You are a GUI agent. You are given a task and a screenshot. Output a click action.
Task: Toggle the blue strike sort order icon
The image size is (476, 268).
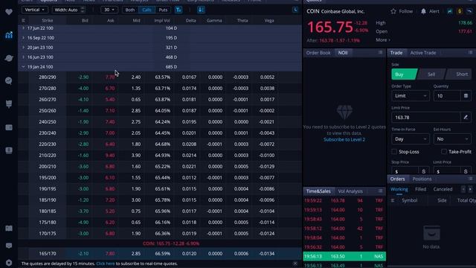pos(201,10)
